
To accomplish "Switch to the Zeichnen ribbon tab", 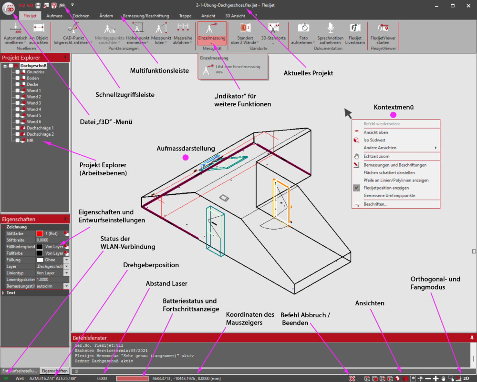I will [81, 16].
